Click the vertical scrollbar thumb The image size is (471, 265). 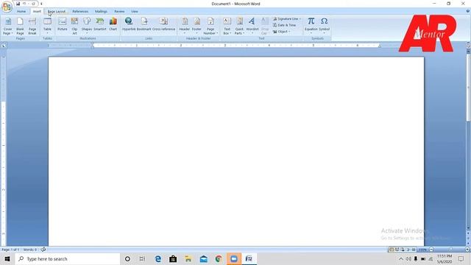[x=468, y=87]
